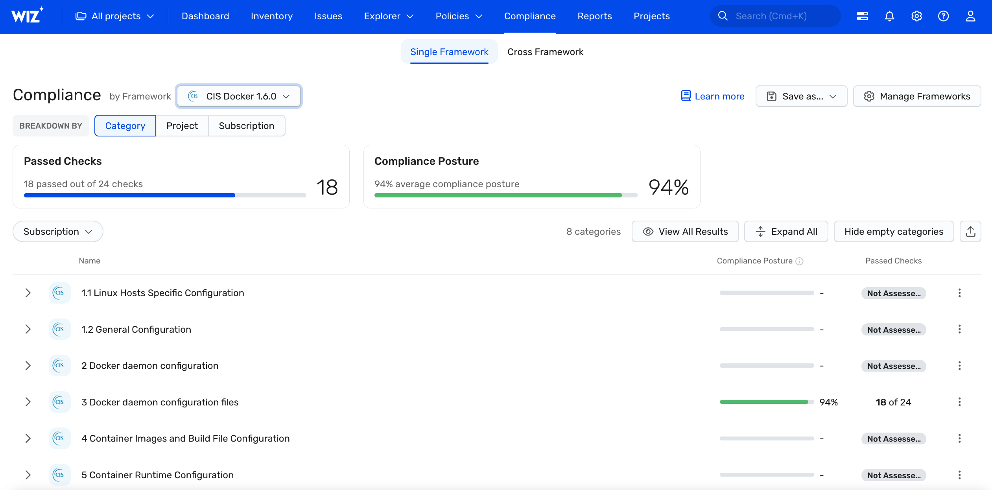Expand 3 Docker daemon configuration files

[x=28, y=402]
